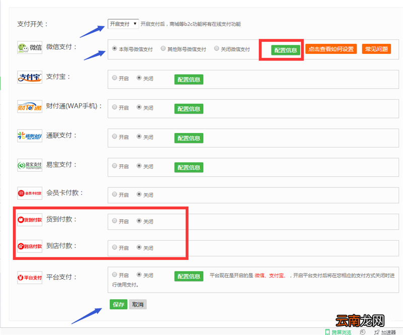This screenshot has width=403, height=335.
Task: Click 配置信息 button for 易宝支付
Action: [x=188, y=167]
